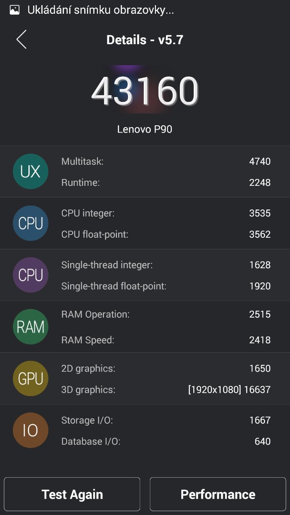Tap the Storage I/O score row
This screenshot has height=515, width=290.
pyautogui.click(x=166, y=420)
